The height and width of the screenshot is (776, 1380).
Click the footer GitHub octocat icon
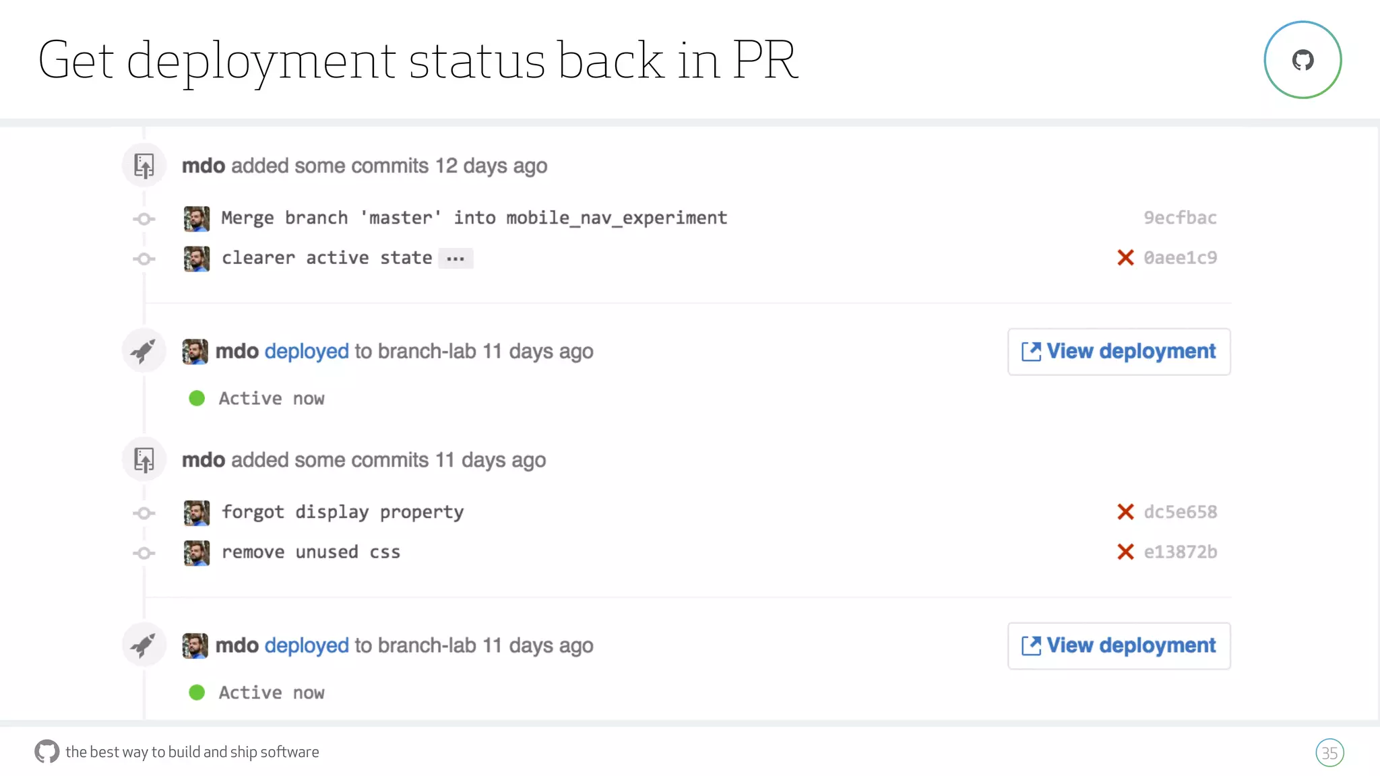pos(47,752)
